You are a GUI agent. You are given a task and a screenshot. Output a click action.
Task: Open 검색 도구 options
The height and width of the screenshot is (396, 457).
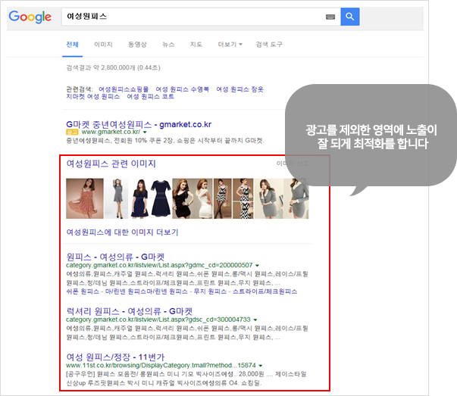click(x=269, y=44)
